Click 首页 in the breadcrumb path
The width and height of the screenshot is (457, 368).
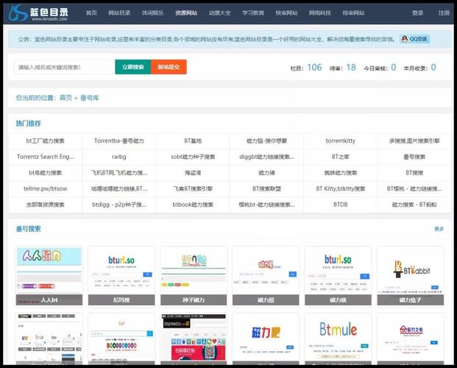(66, 97)
